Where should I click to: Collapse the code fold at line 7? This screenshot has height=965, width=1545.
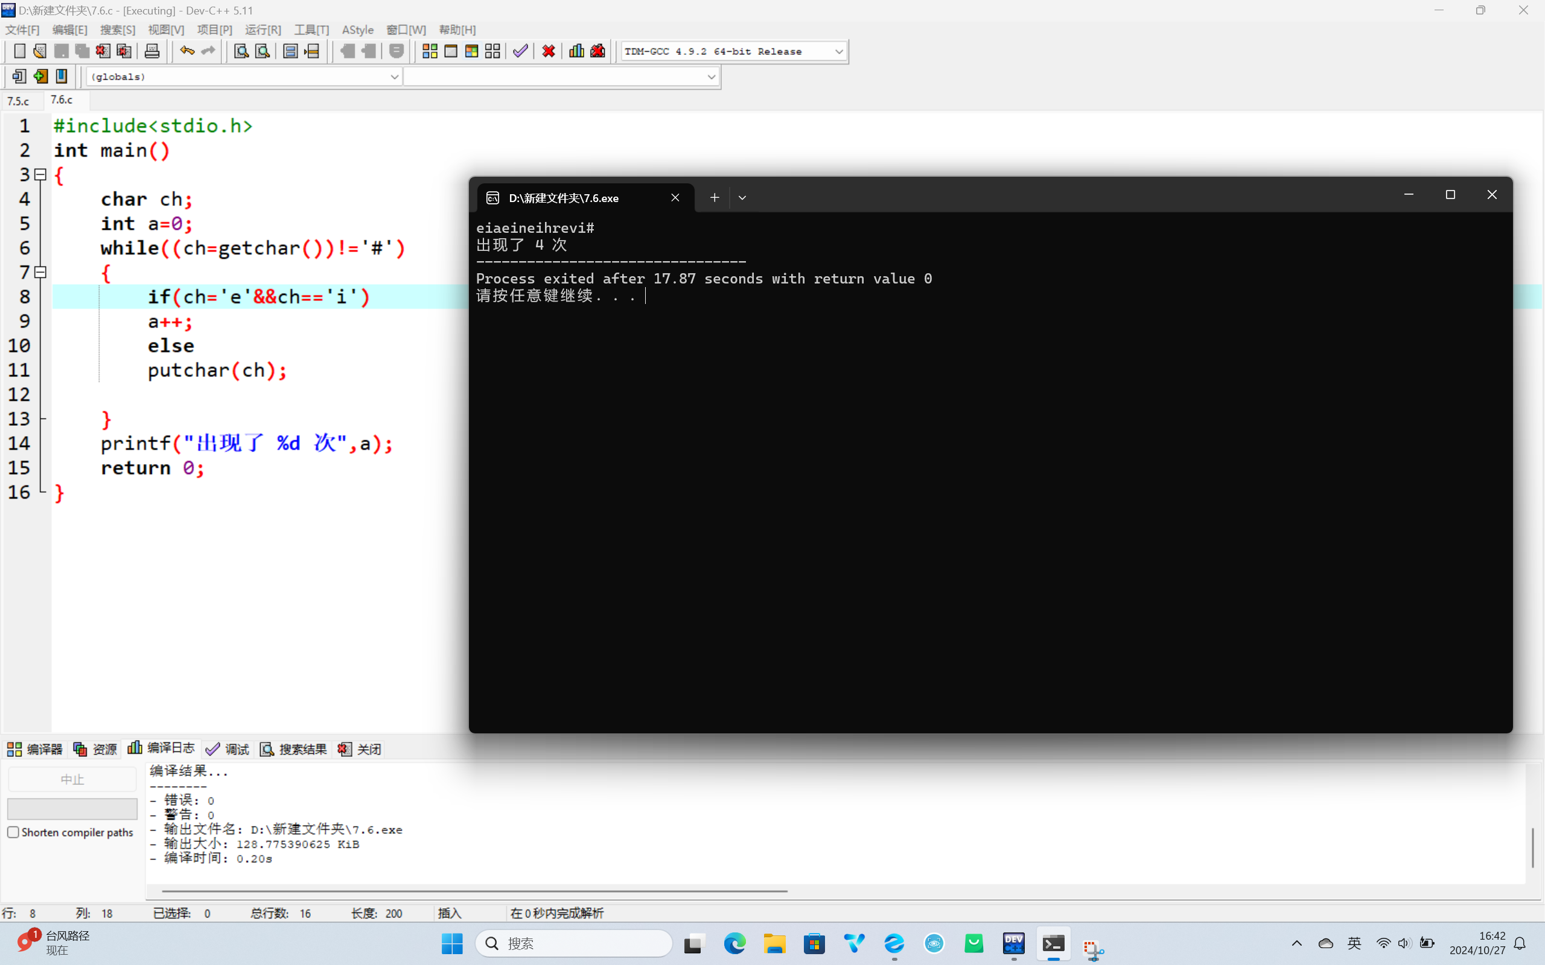(40, 273)
